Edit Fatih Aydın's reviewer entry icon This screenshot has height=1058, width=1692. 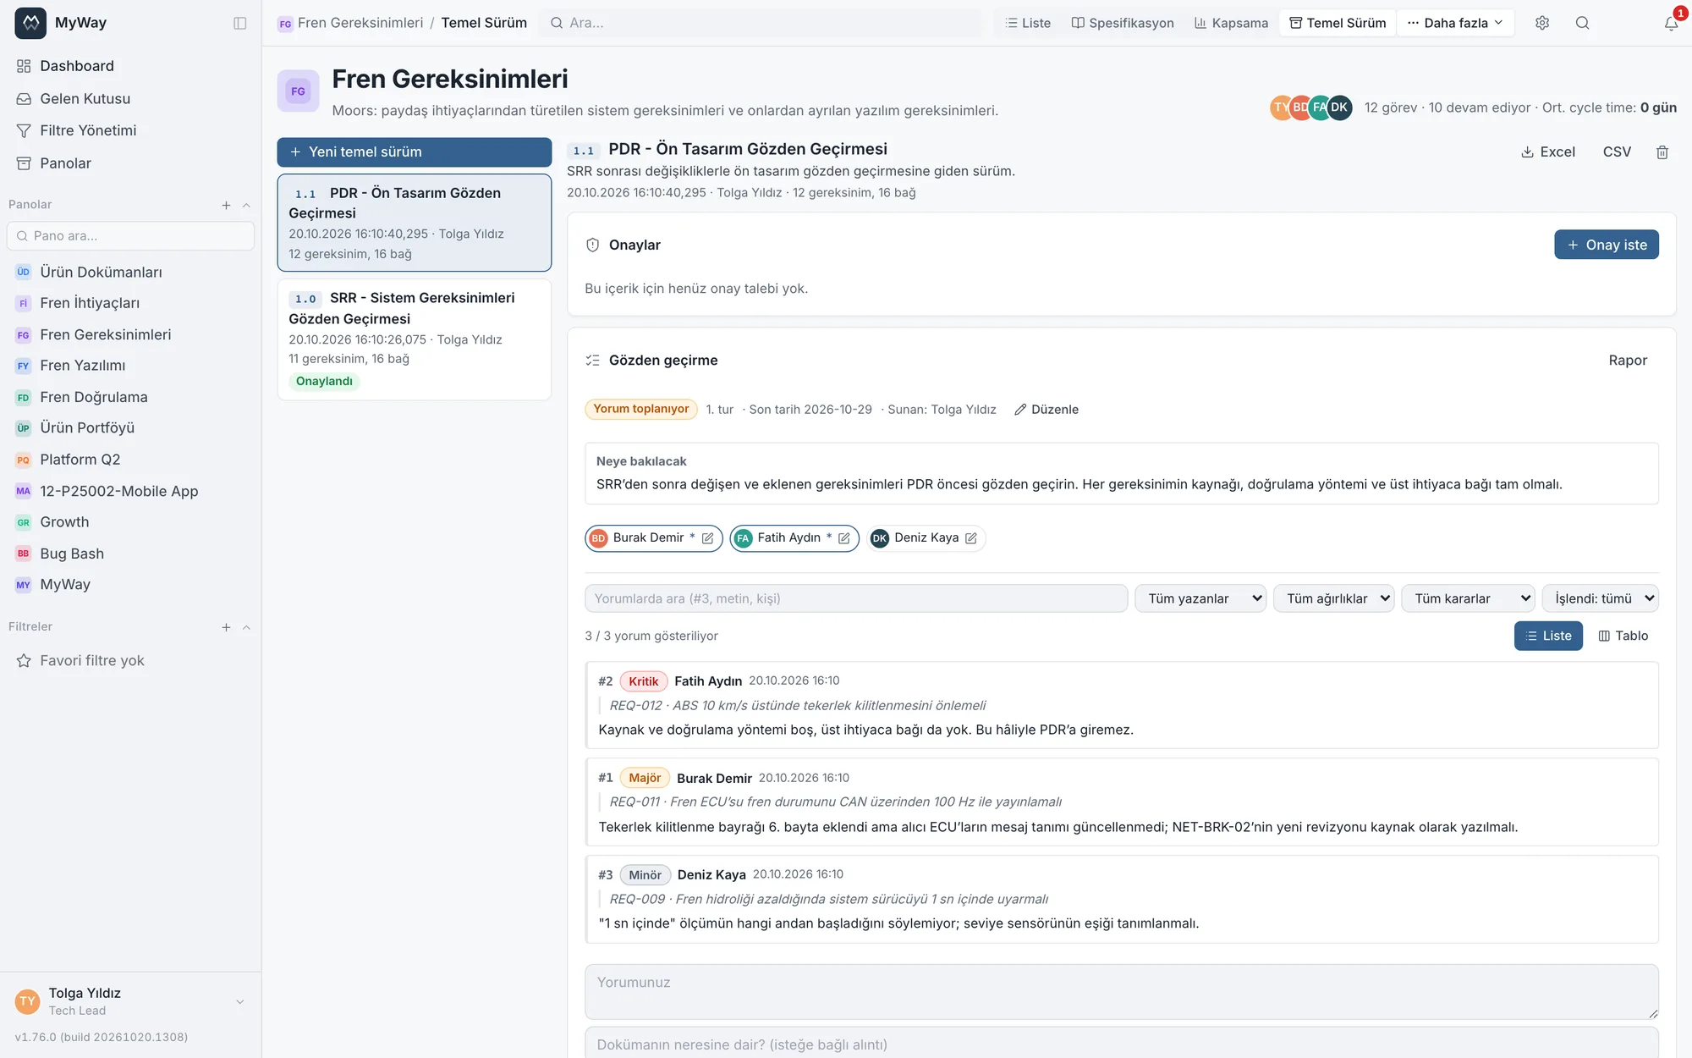(844, 538)
